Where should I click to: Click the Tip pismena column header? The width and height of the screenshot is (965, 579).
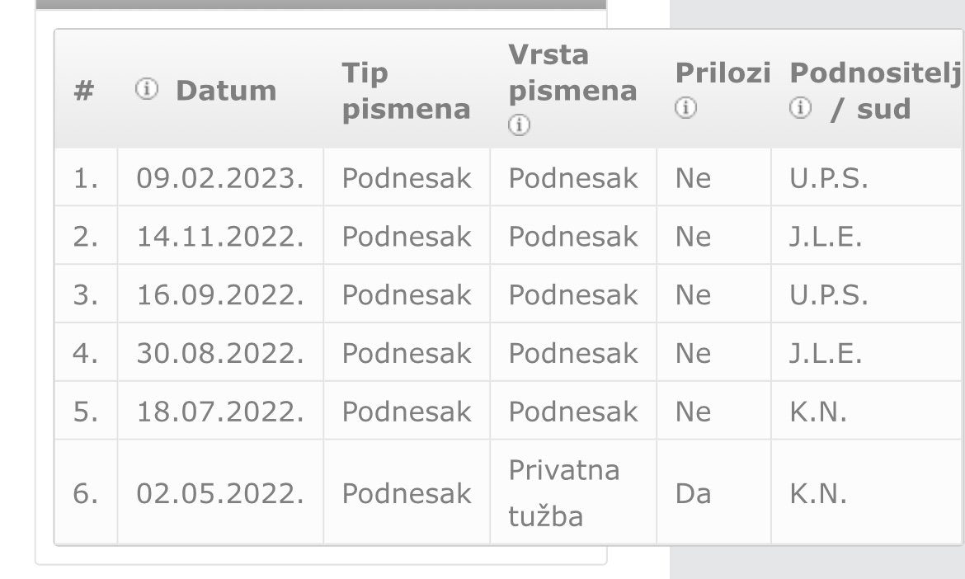tap(406, 91)
